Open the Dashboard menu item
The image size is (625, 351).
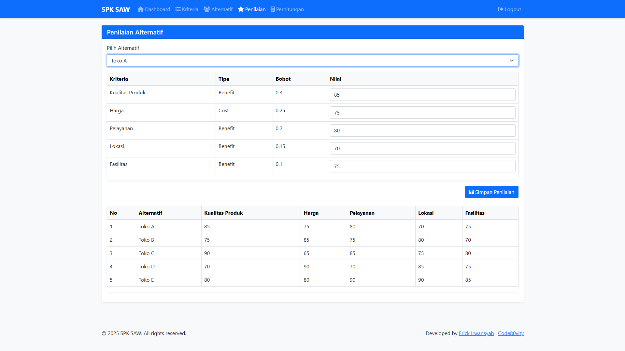coord(154,9)
